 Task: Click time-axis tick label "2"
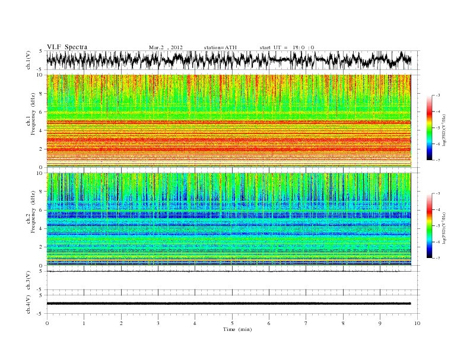coord(121,323)
